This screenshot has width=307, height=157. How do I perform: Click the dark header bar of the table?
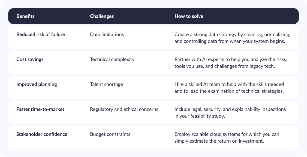point(153,16)
